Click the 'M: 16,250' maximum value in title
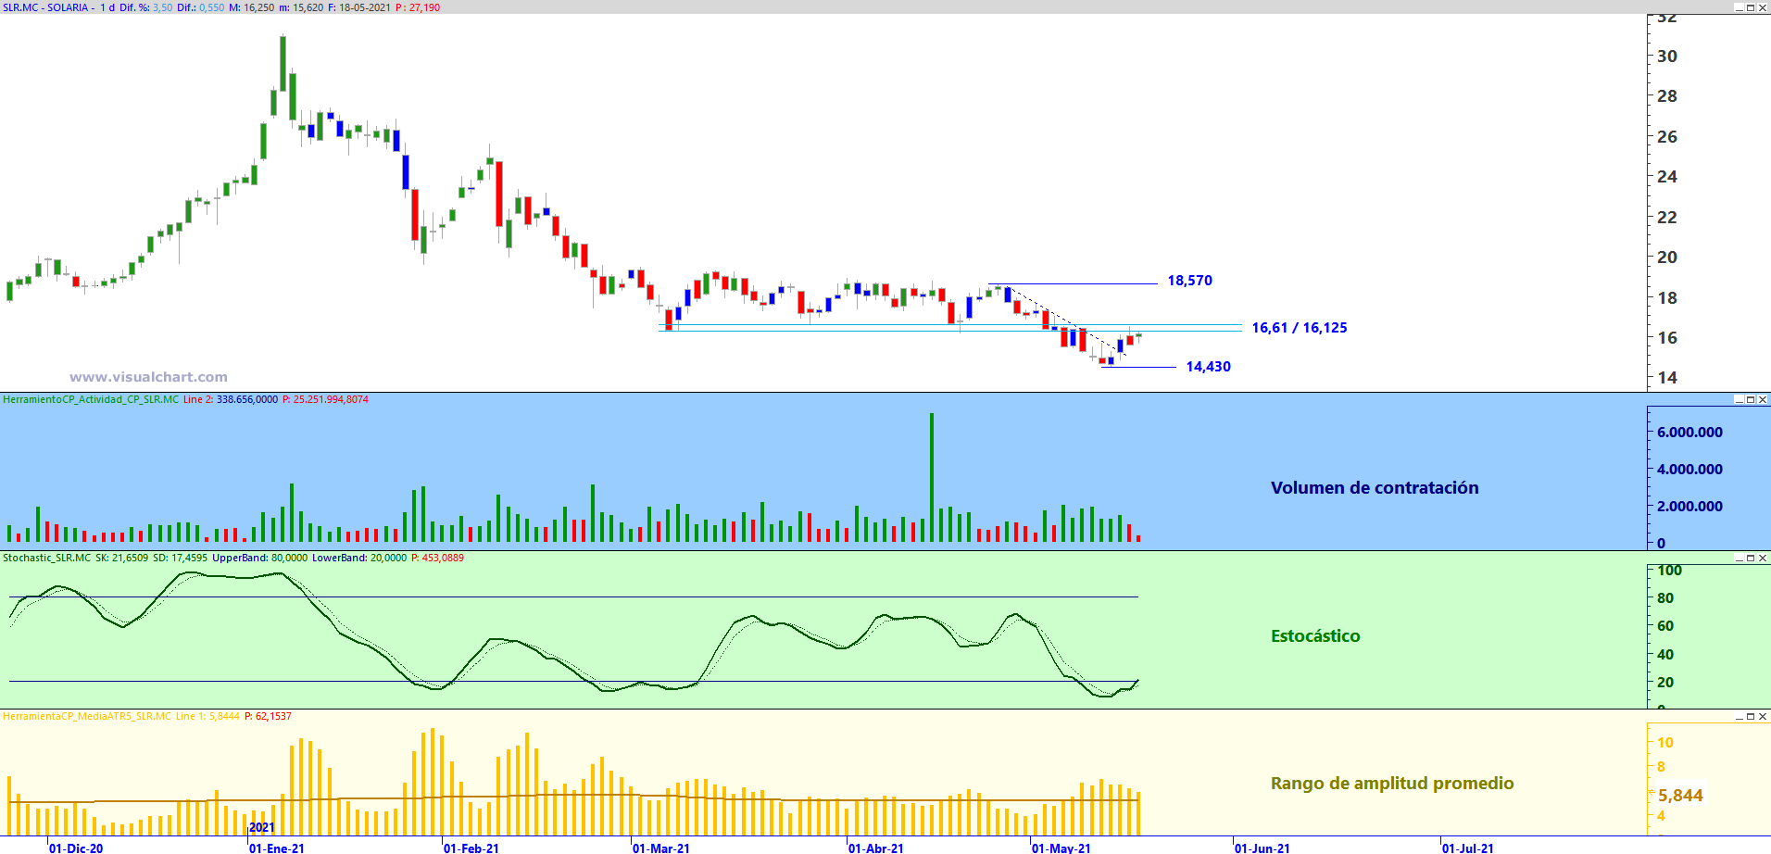 252,7
